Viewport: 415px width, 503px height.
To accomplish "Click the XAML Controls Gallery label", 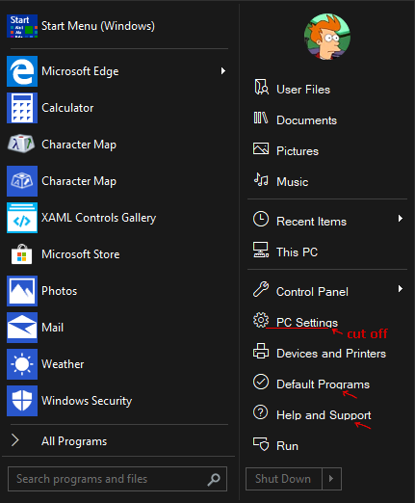I will [99, 218].
